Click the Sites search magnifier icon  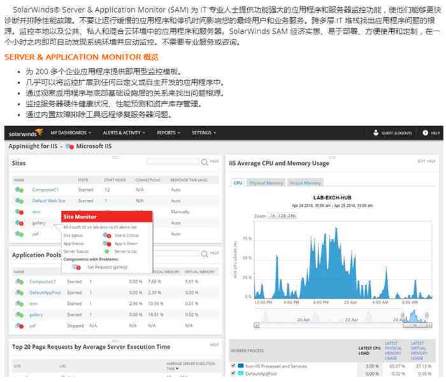tap(205, 162)
